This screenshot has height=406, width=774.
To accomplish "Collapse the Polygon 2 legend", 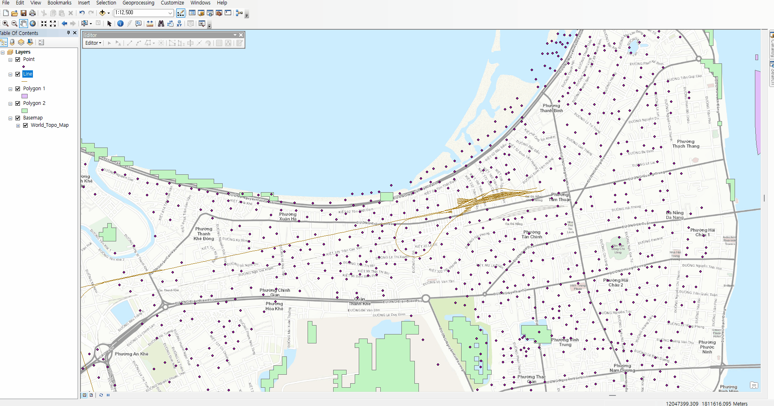I will pos(10,104).
